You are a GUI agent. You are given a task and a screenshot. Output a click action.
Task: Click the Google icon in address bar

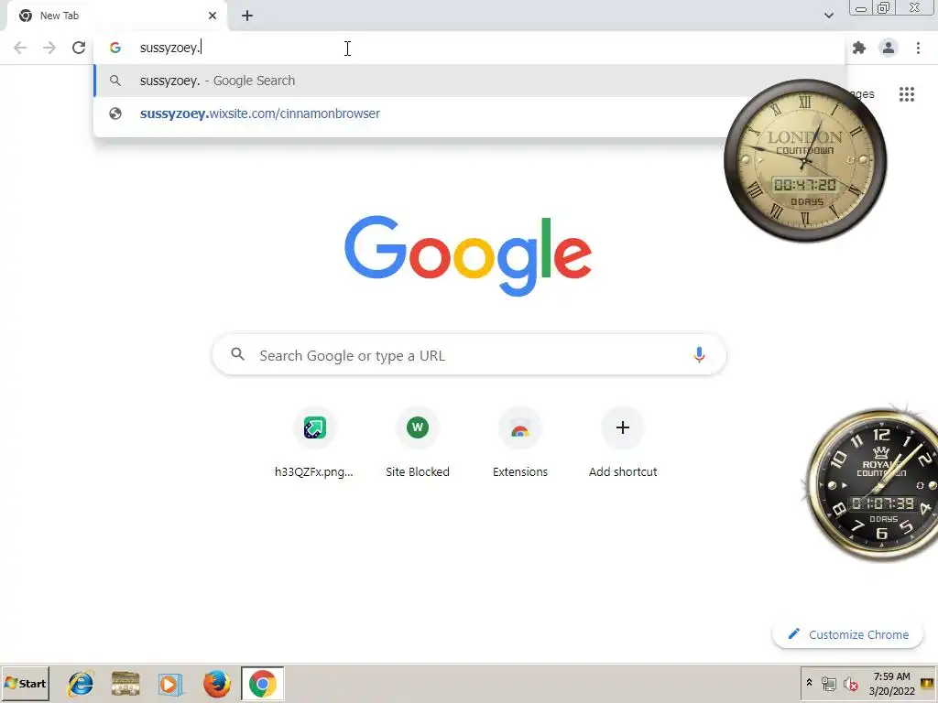[115, 48]
